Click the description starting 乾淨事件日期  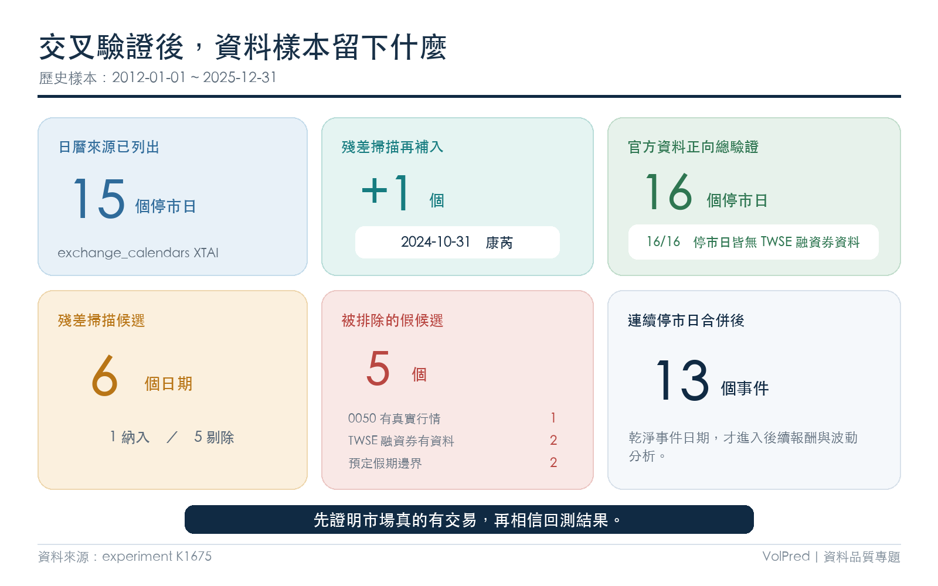[743, 447]
